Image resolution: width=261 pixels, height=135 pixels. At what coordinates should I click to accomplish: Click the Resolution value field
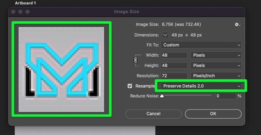coord(174,76)
